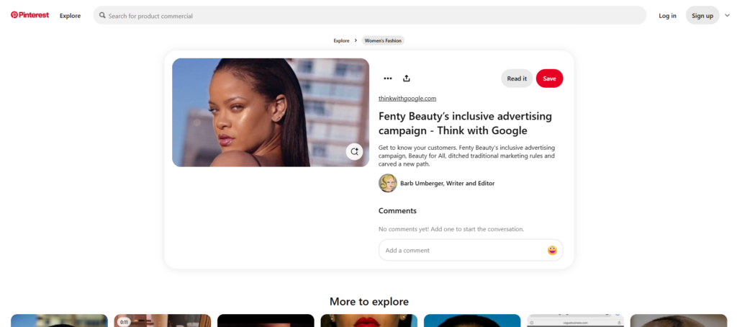Click the visual search icon on image

354,151
